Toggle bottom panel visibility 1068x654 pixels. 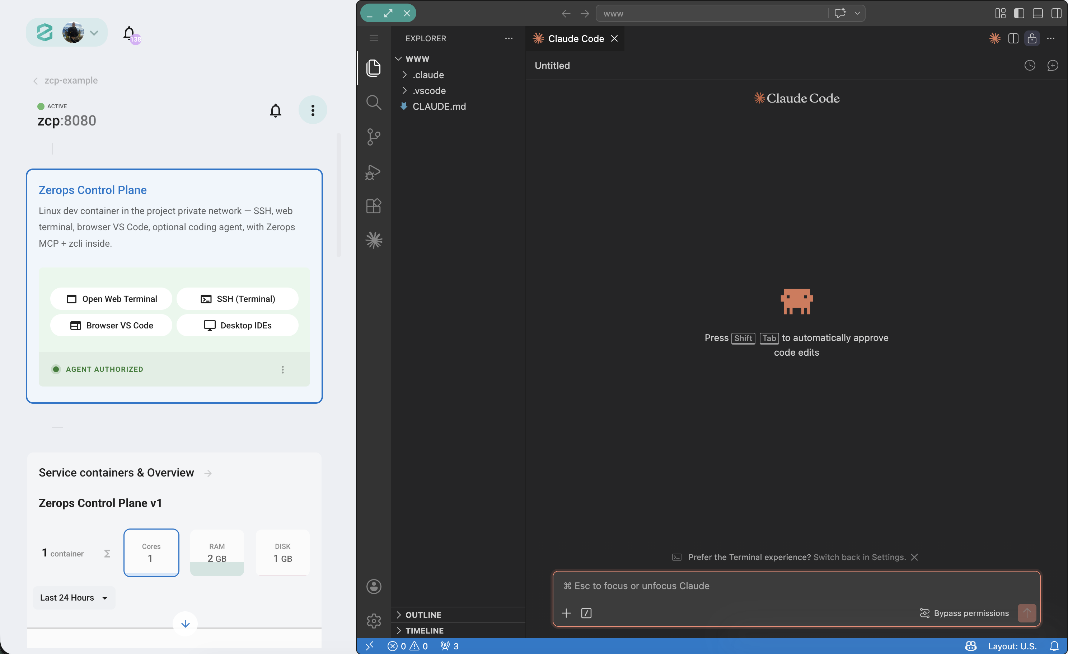1037,13
